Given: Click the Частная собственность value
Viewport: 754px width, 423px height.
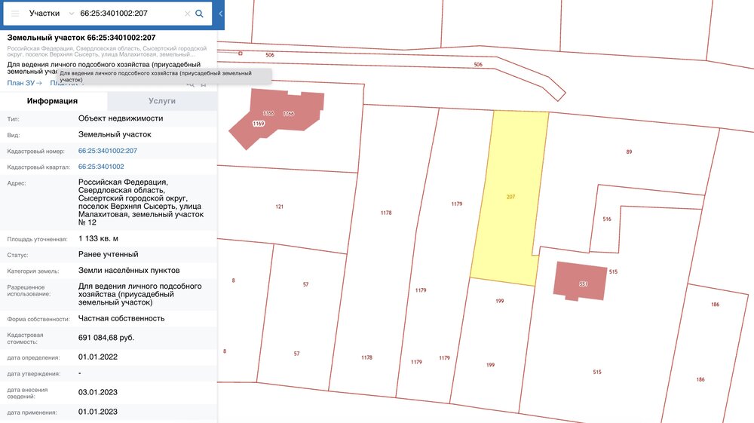Looking at the screenshot, I should (121, 318).
